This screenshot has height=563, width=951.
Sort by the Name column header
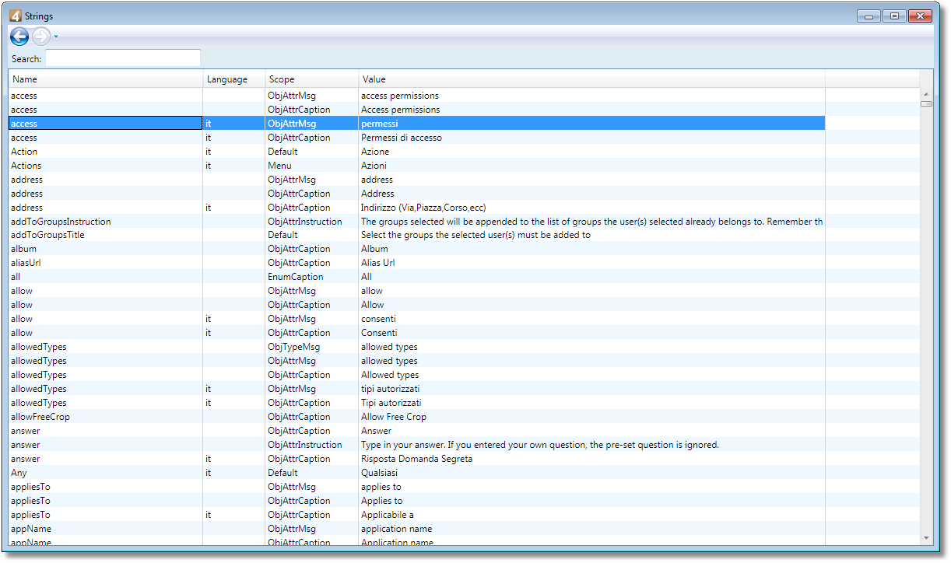(x=105, y=79)
